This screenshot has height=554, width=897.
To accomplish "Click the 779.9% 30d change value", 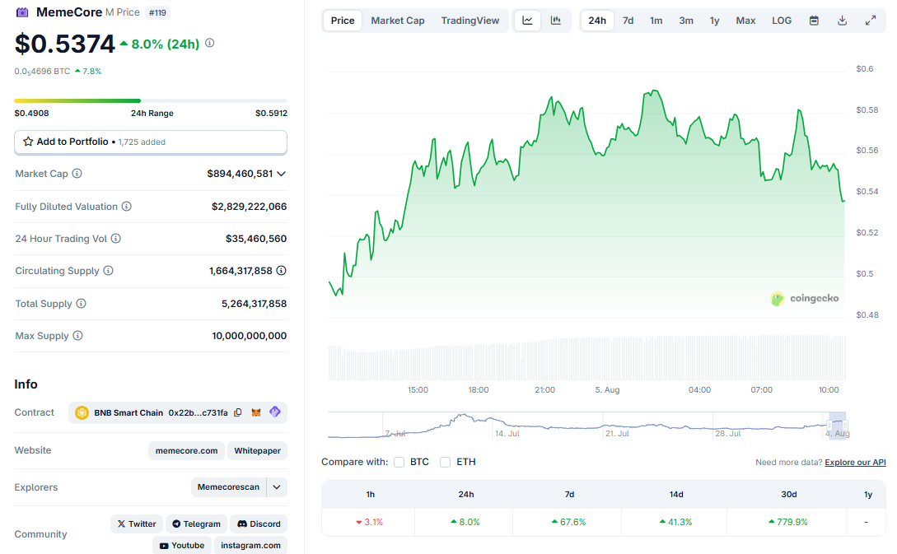I will 788,522.
